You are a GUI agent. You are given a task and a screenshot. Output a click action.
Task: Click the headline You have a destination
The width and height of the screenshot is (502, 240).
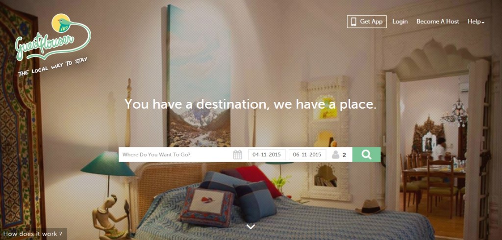click(x=251, y=104)
